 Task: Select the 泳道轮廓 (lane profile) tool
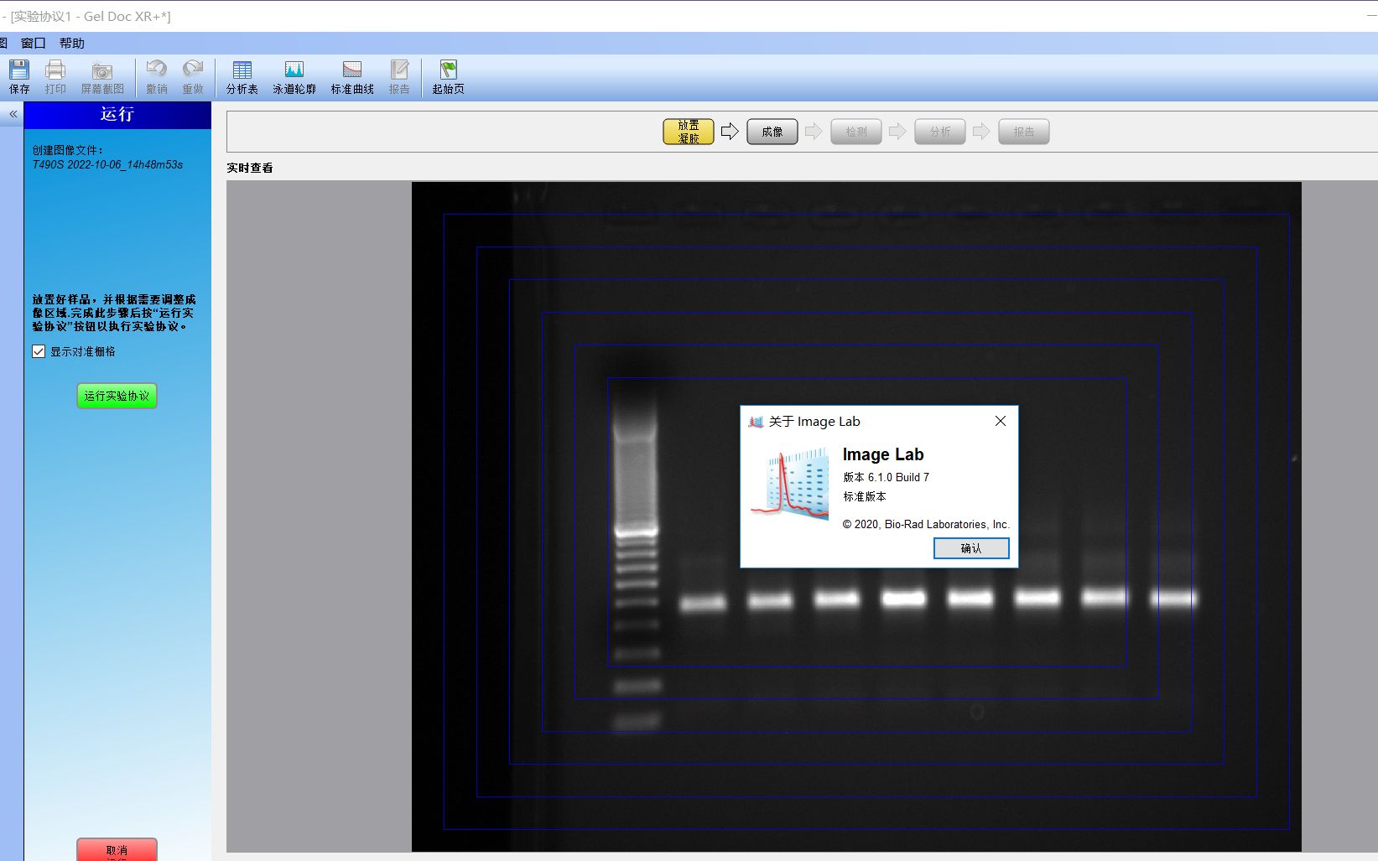(x=294, y=77)
